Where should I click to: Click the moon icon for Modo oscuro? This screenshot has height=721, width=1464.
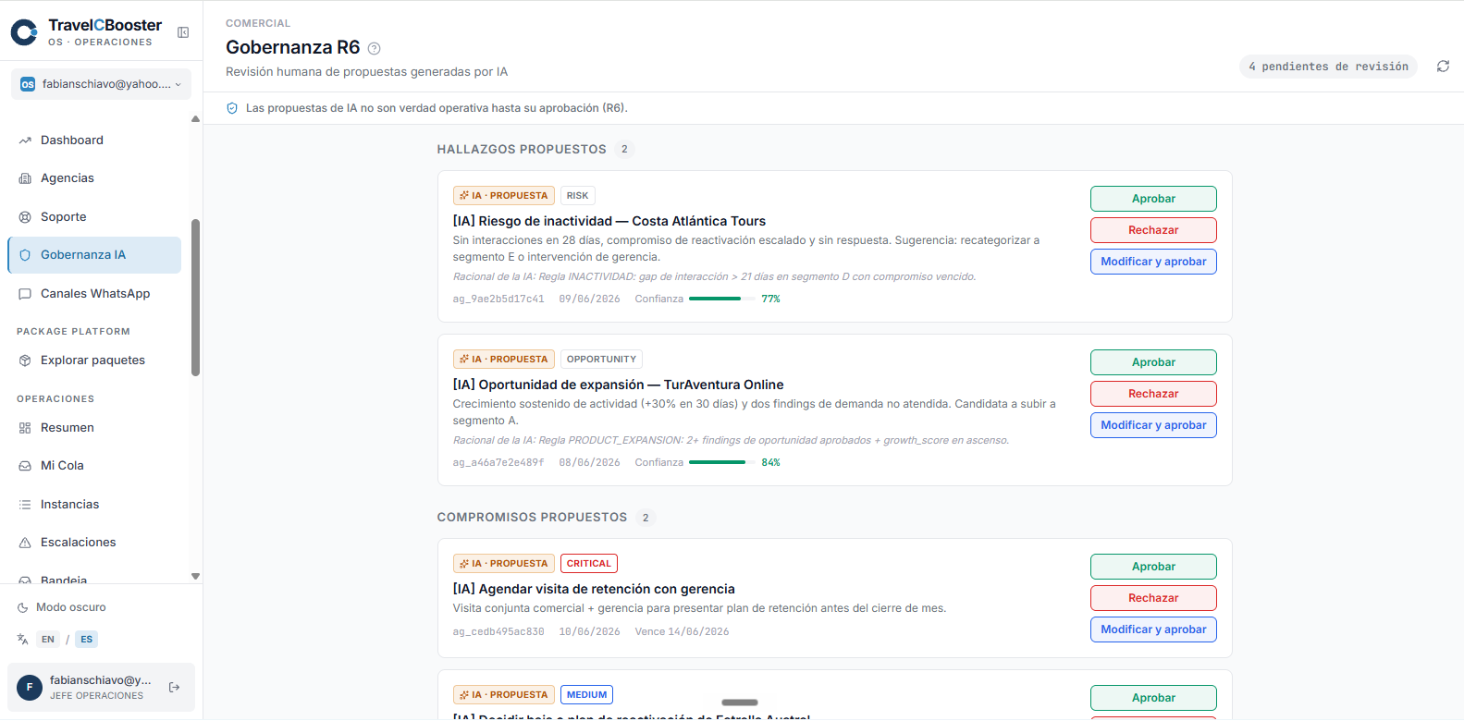pos(23,607)
